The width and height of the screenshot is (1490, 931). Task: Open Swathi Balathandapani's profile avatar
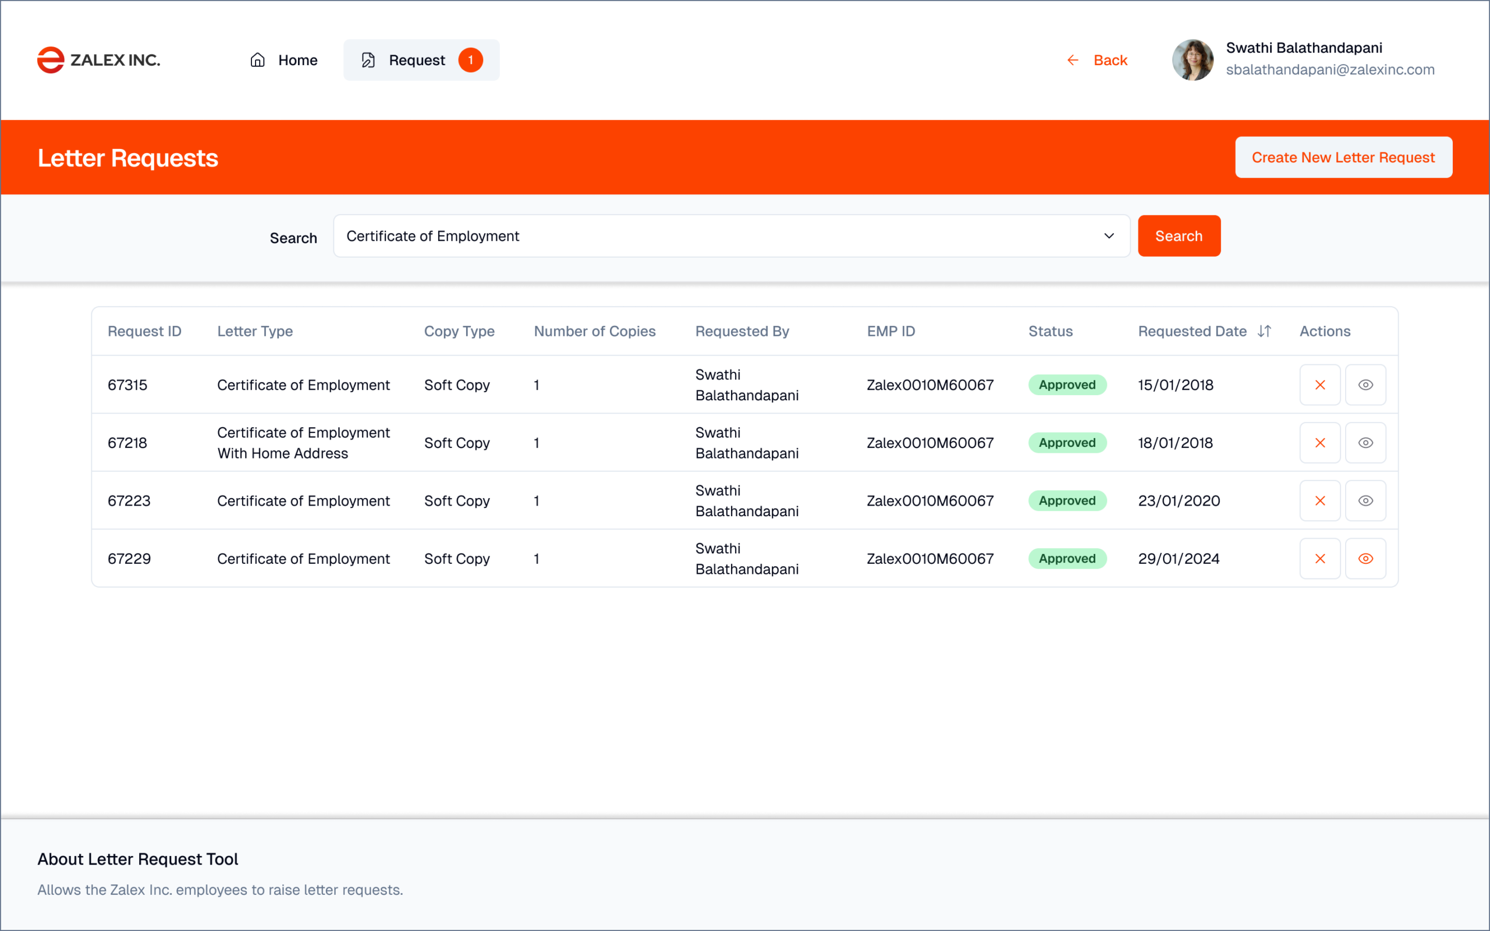(x=1193, y=60)
